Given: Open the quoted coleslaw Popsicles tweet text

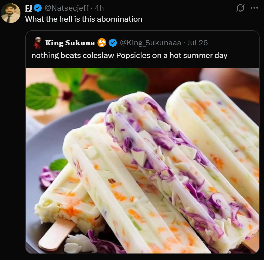Looking at the screenshot, I should [x=129, y=55].
